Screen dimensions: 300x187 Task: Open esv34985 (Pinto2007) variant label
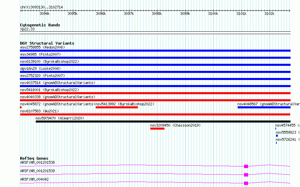pos(40,54)
